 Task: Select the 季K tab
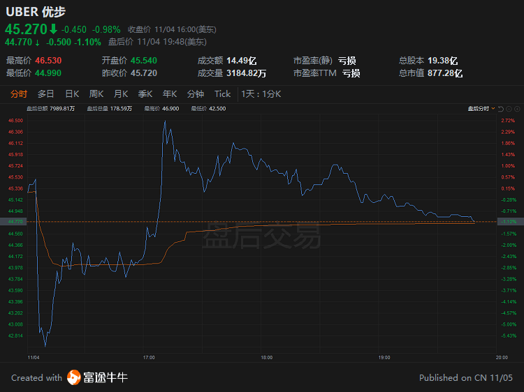pyautogui.click(x=145, y=94)
